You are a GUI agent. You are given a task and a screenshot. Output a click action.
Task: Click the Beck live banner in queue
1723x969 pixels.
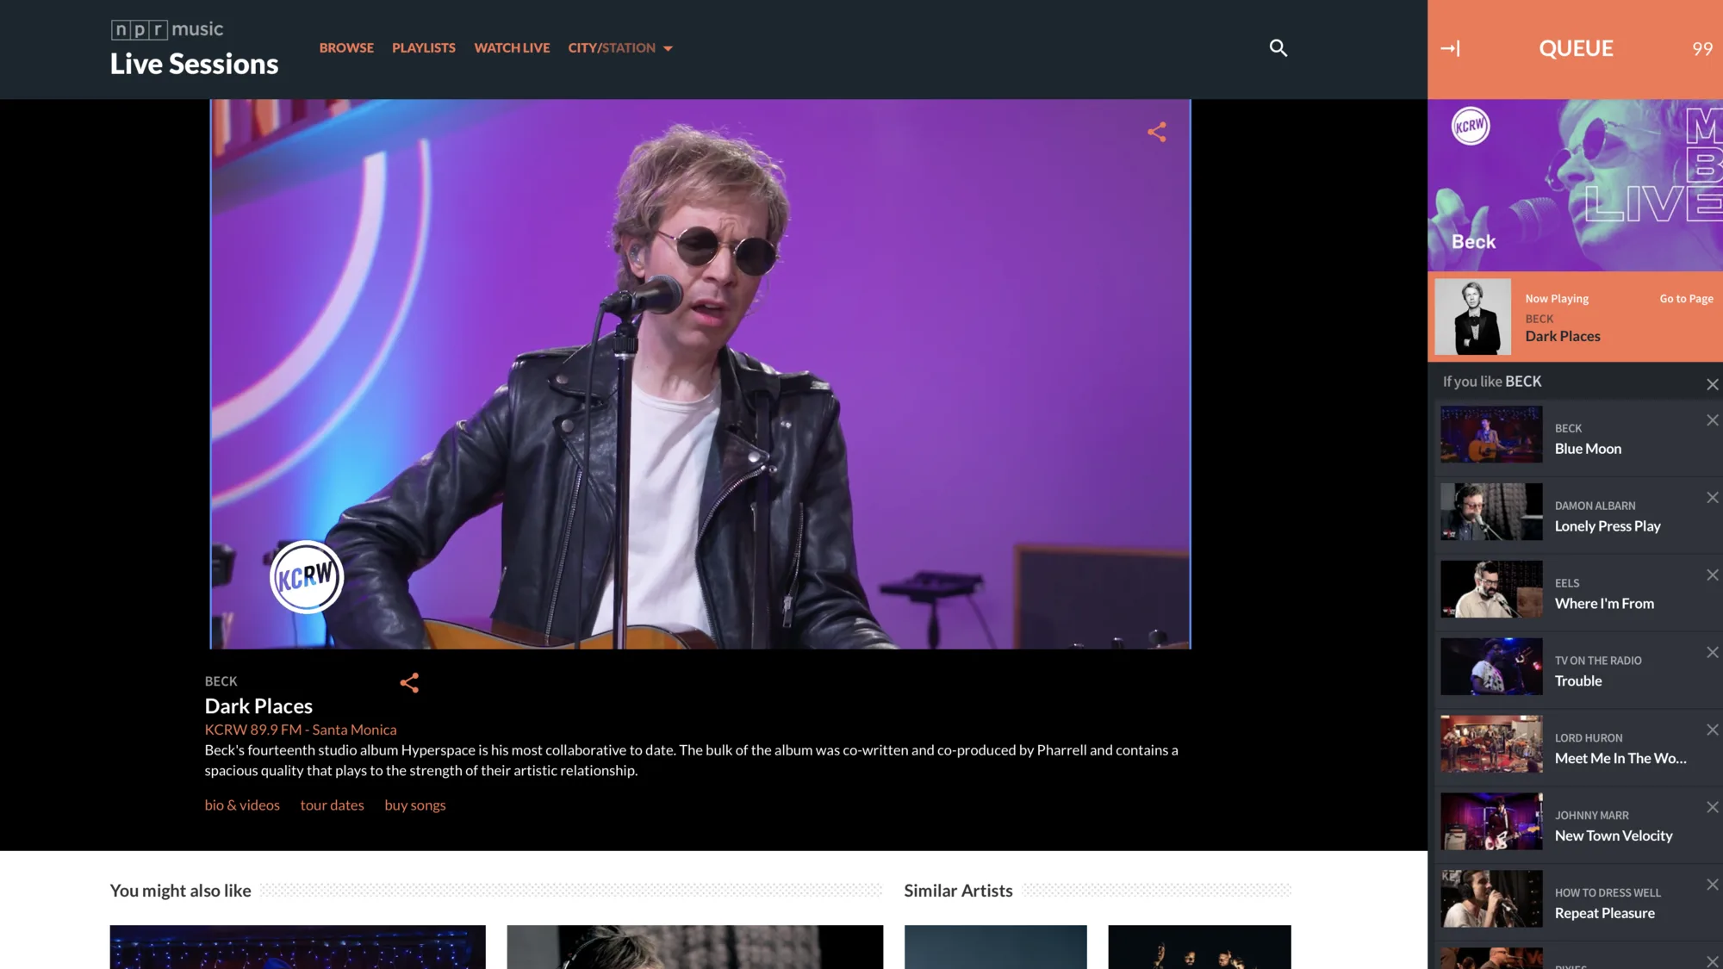(1575, 185)
